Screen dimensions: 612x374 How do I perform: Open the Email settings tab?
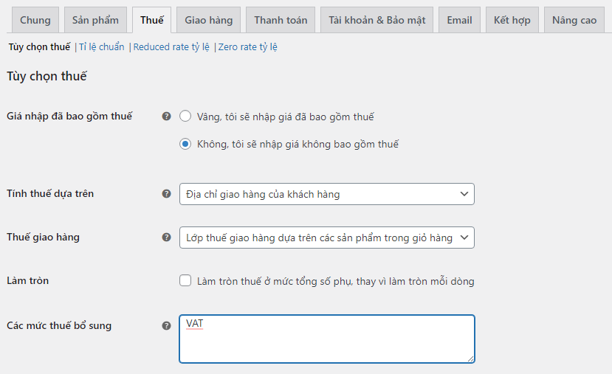click(x=459, y=20)
